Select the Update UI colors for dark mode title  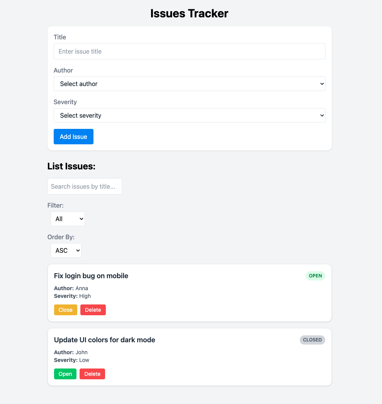pyautogui.click(x=105, y=340)
